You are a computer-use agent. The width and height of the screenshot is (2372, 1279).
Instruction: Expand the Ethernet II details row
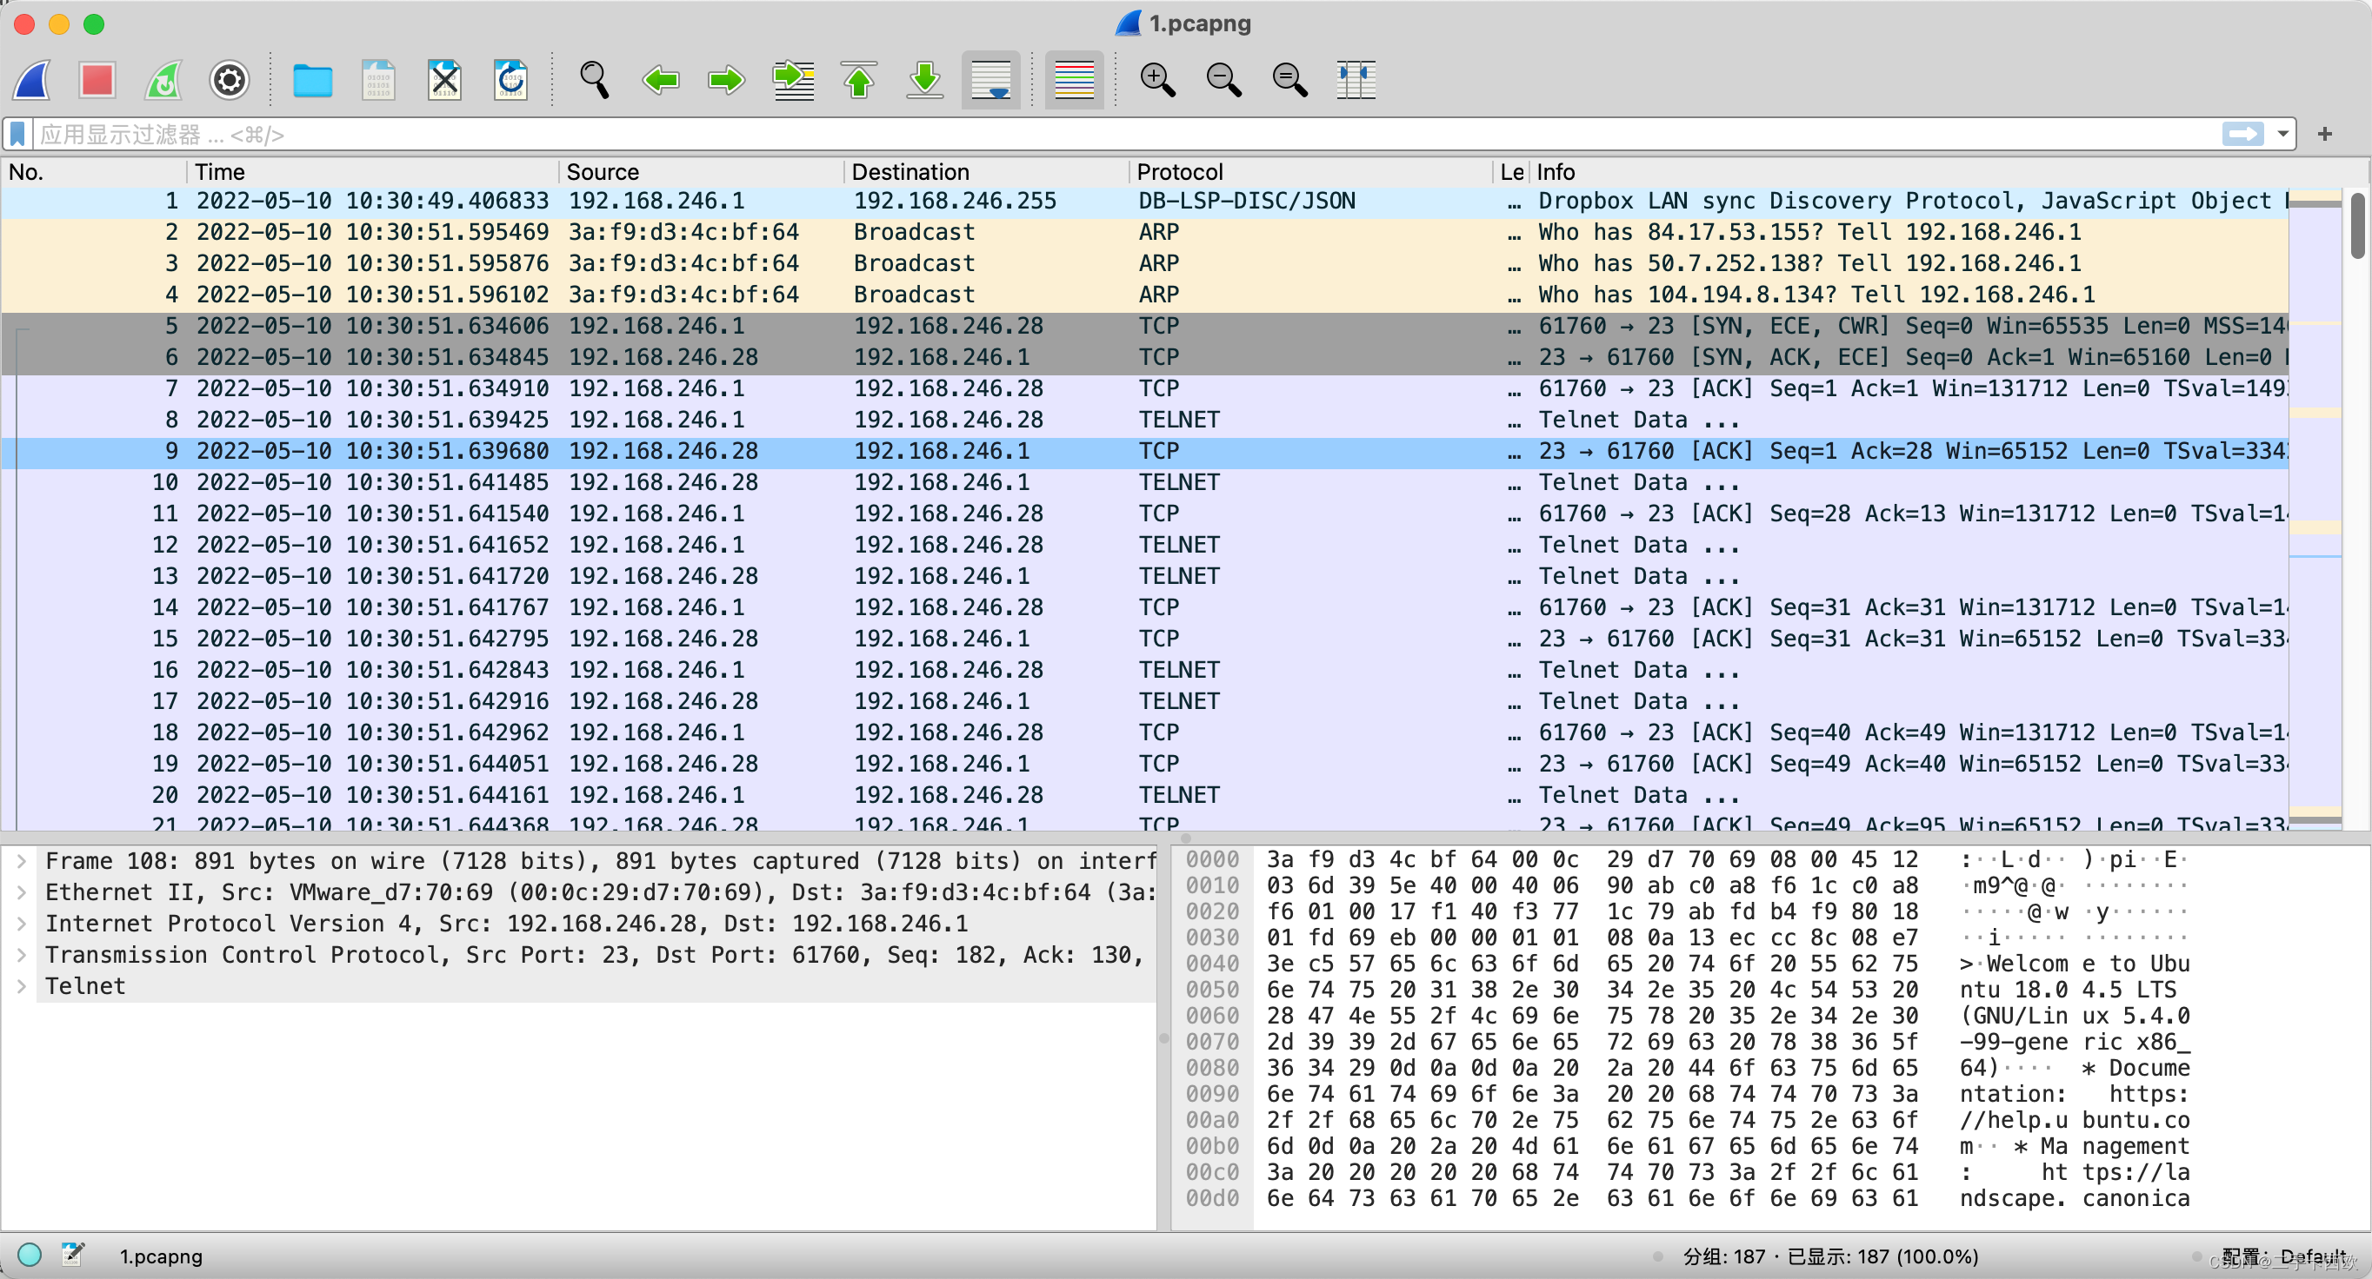[x=21, y=892]
